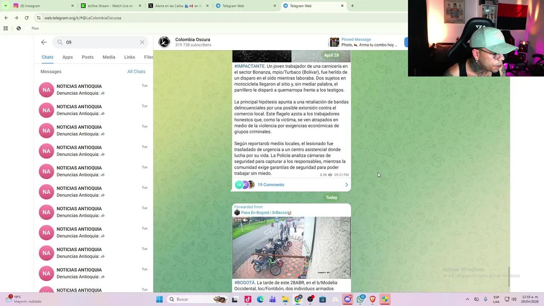Change the ESP LAA input language

tap(496, 299)
